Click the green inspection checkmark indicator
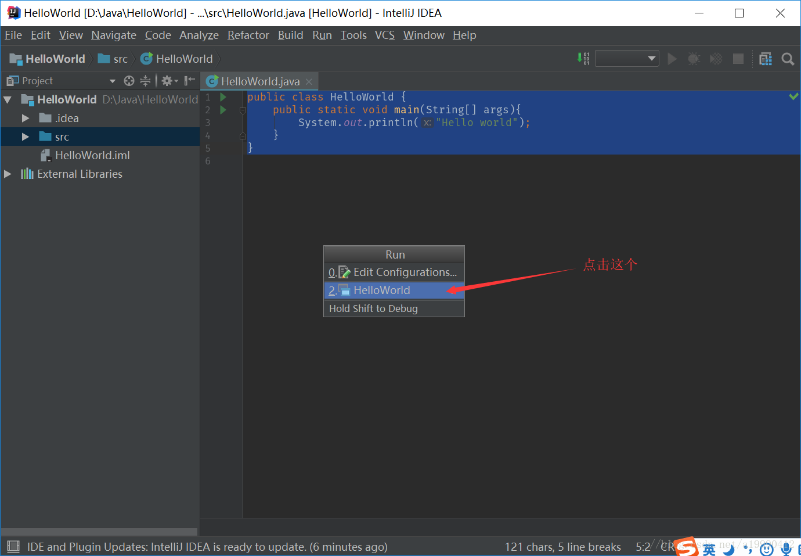Viewport: 801px width, 556px height. (793, 96)
